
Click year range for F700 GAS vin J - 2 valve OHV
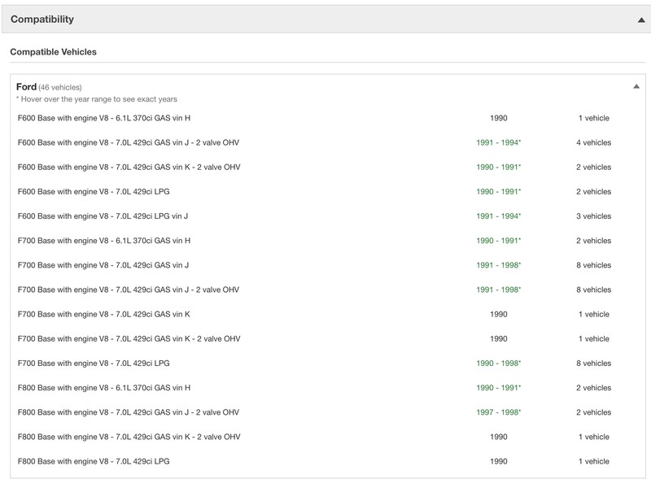[499, 290]
